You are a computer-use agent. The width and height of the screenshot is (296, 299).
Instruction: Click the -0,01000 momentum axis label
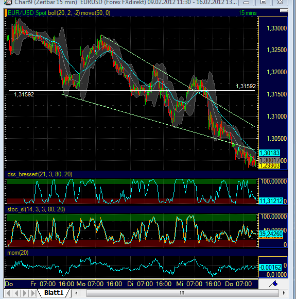point(276,275)
